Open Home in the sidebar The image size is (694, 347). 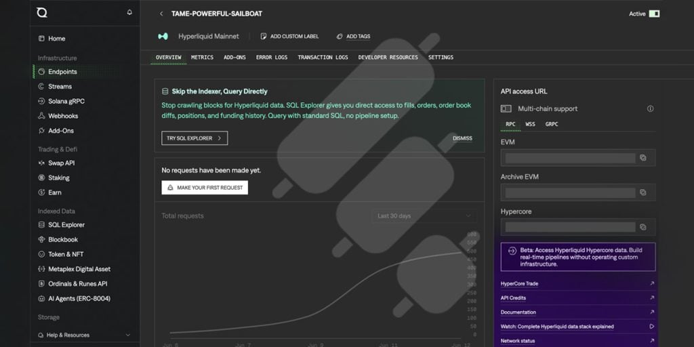(52, 39)
